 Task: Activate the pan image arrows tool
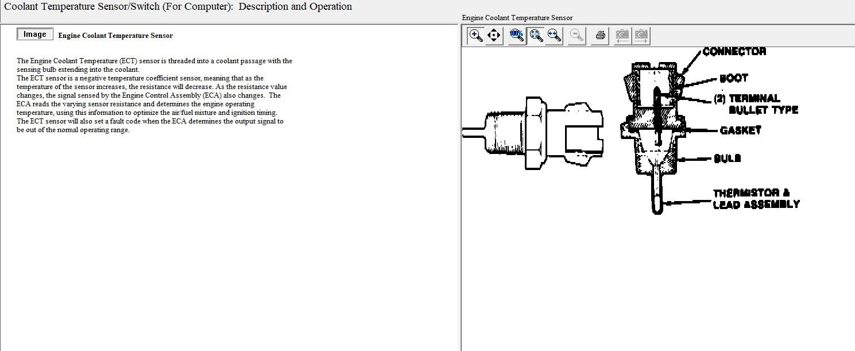494,36
